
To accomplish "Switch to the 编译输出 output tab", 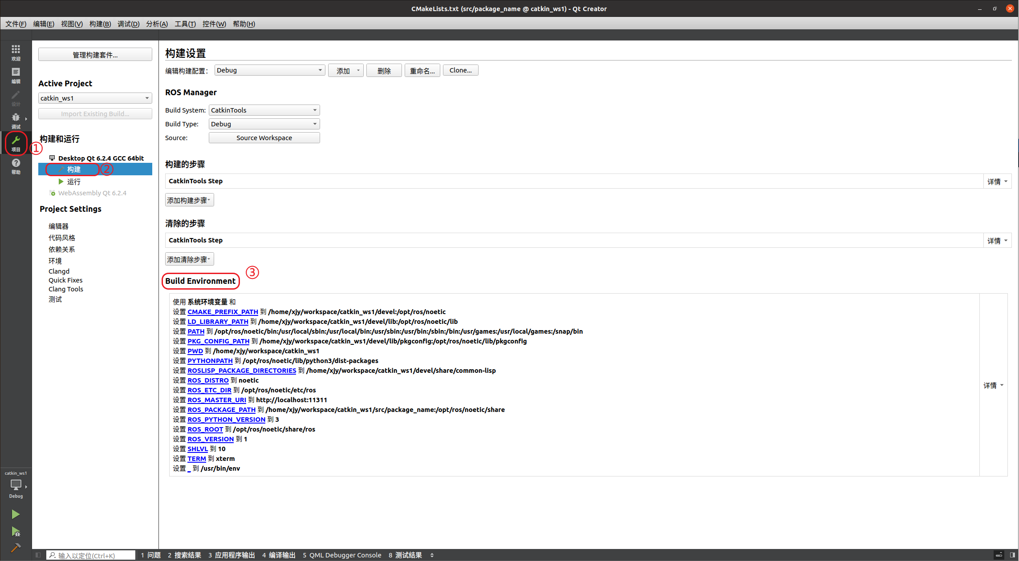I will tap(279, 555).
